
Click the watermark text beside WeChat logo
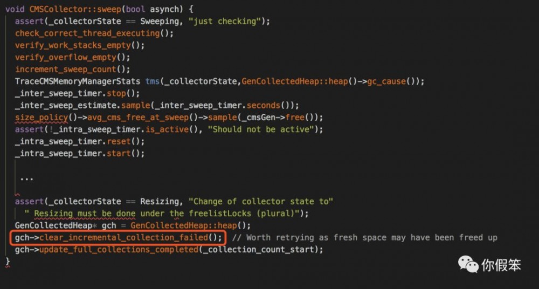pyautogui.click(x=501, y=265)
